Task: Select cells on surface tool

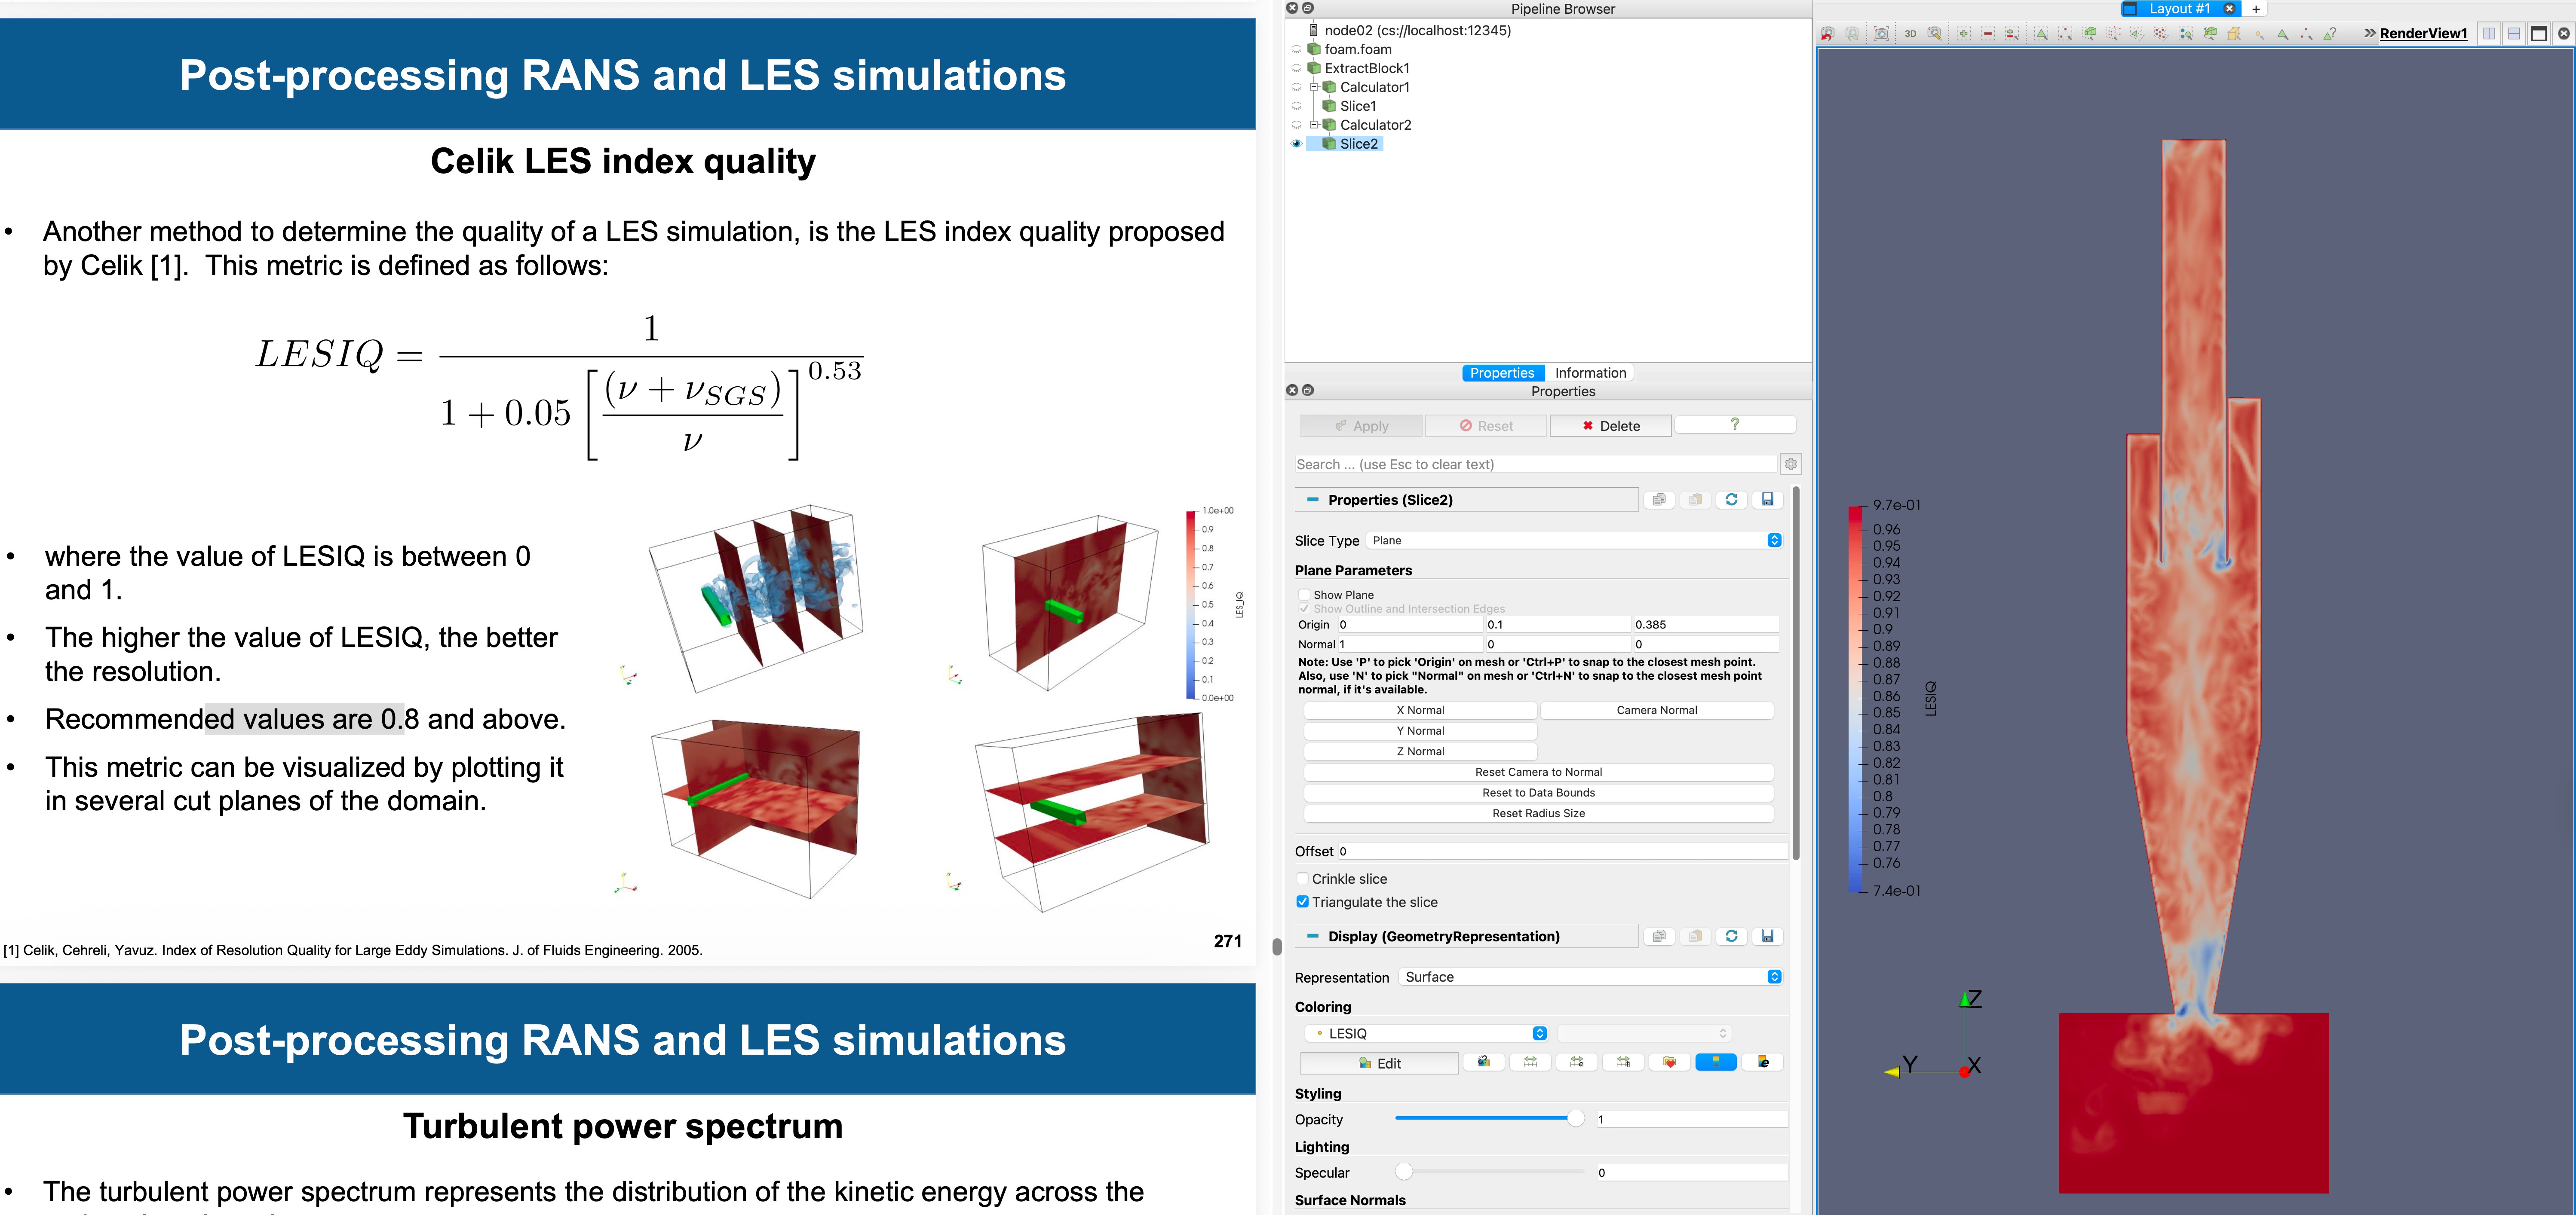Action: click(2041, 34)
